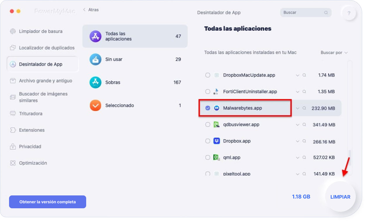
Task: Select the Extensiones section
Action: (x=31, y=130)
